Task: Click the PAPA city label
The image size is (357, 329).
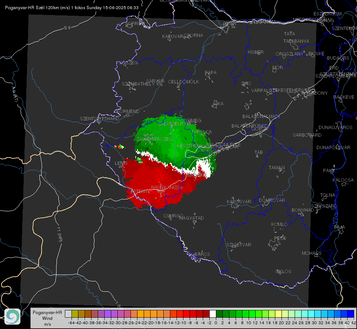Action: tap(211, 73)
